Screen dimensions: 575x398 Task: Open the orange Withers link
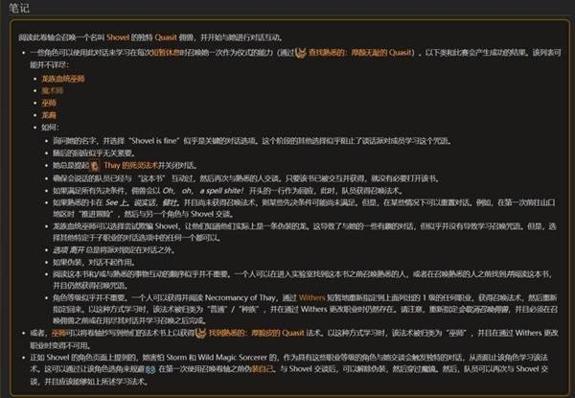(311, 298)
